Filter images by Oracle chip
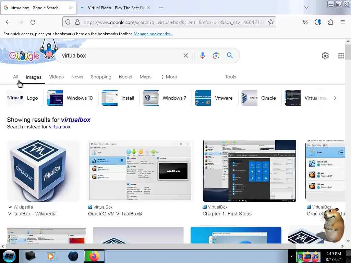This screenshot has height=263, width=351. (261, 98)
